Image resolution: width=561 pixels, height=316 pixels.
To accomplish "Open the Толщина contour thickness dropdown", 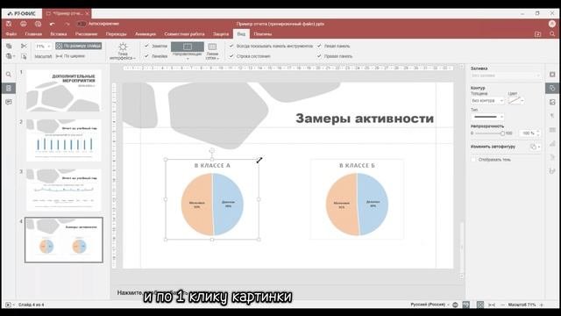I will [487, 101].
